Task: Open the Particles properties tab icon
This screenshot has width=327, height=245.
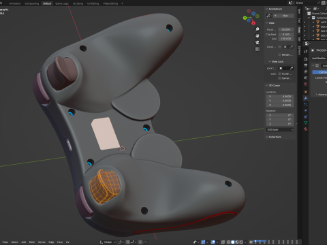Action: [x=306, y=104]
